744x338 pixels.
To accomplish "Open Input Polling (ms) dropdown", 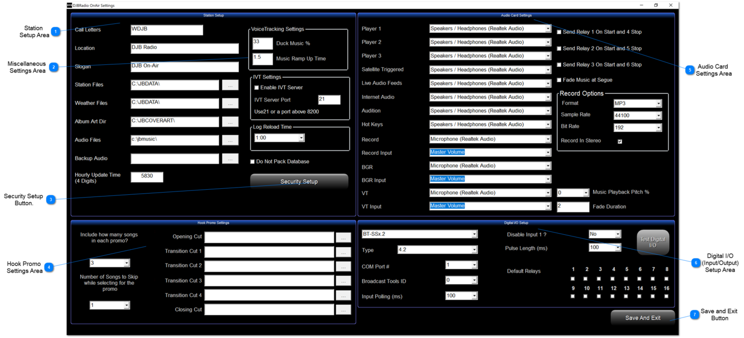I will coord(474,296).
